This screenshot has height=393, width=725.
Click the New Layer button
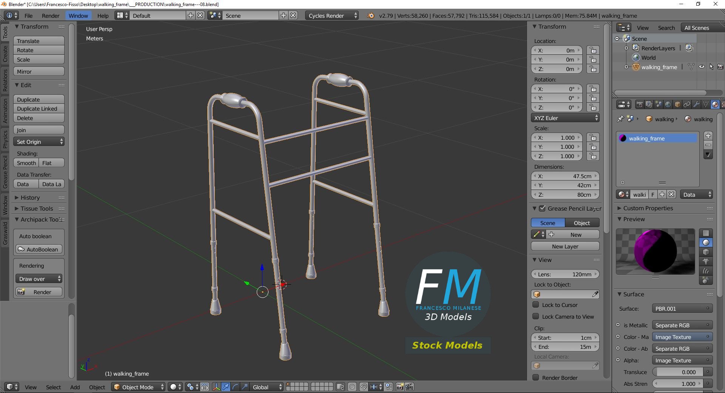[565, 246]
